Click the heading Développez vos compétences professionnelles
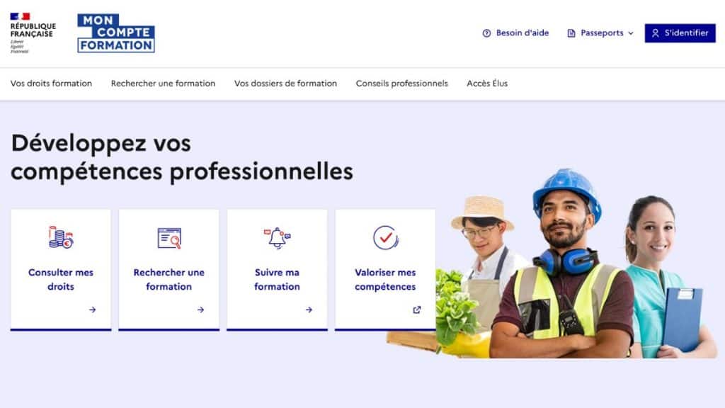 click(x=182, y=157)
